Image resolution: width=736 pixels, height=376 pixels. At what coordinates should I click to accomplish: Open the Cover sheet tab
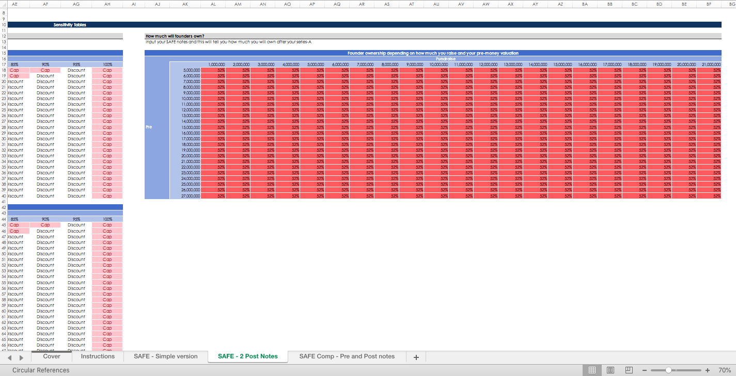[x=52, y=356]
